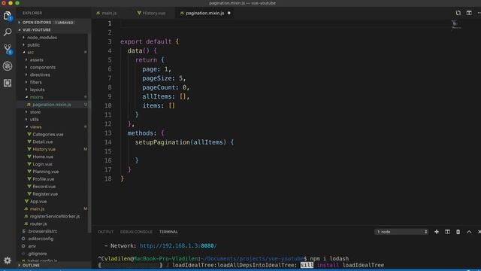Image resolution: width=481 pixels, height=271 pixels.
Task: Expand the assets folder
Action: (36, 59)
